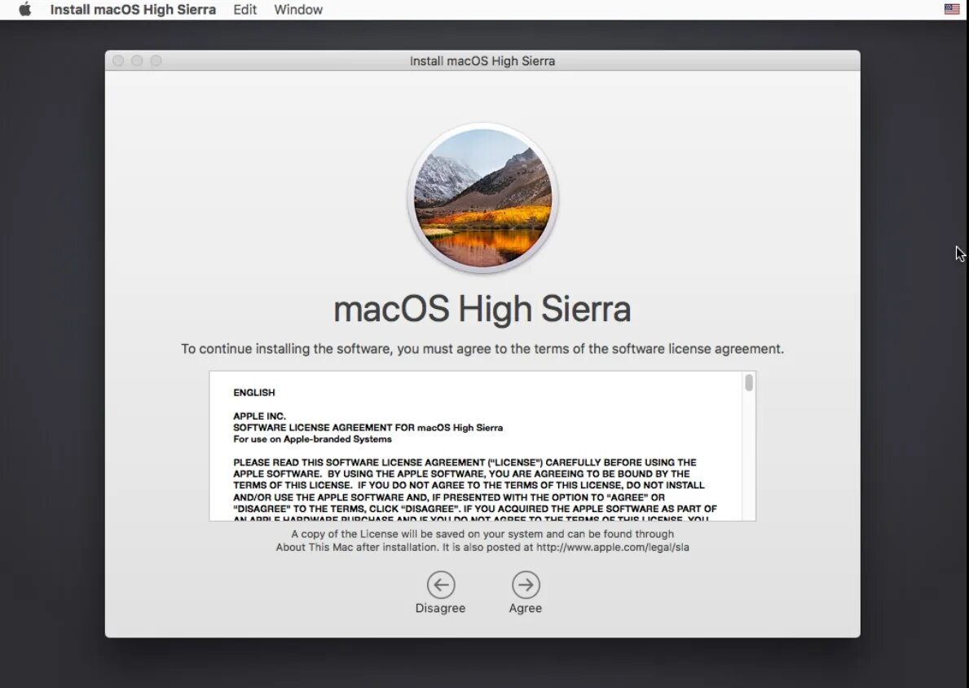Viewport: 969px width, 688px height.
Task: Click the 'macOS High Sierra' large title
Action: pos(482,308)
